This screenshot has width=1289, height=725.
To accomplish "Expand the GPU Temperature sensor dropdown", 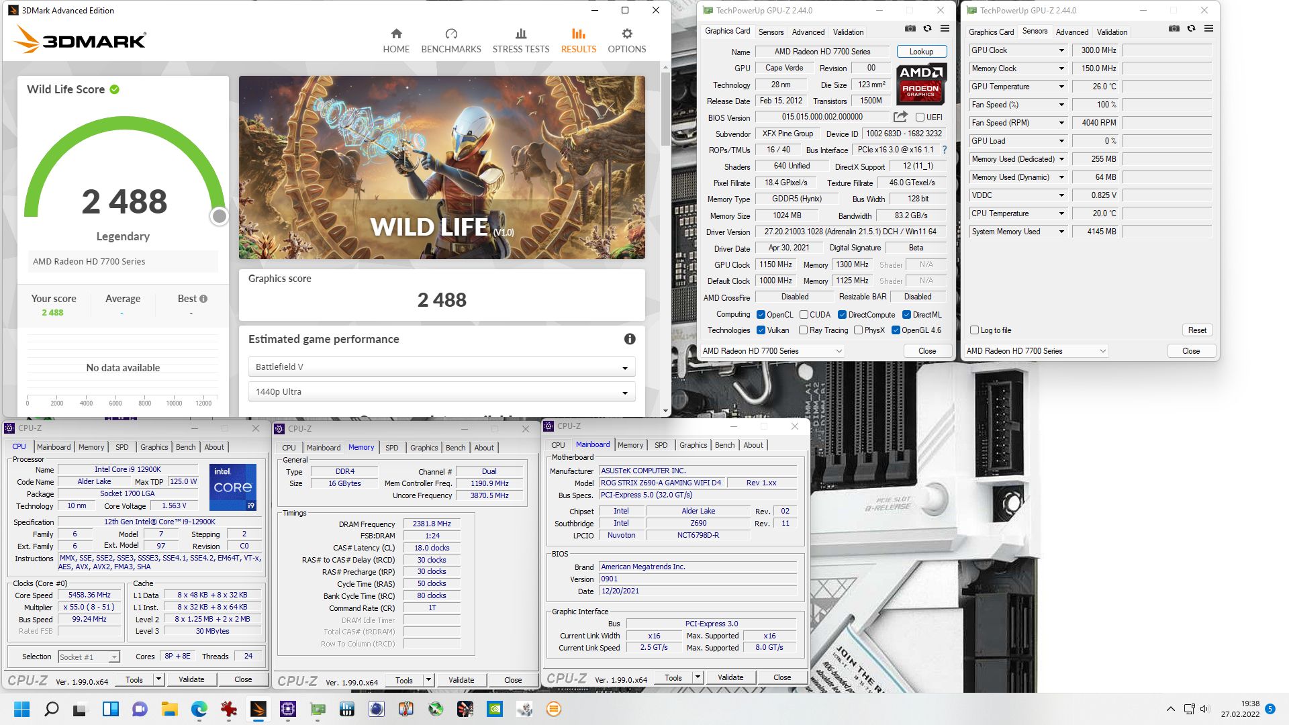I will (1061, 87).
